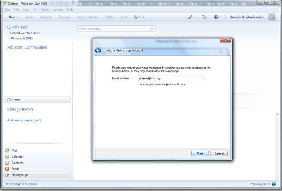The height and width of the screenshot is (191, 282).
Task: Click the scroll up arrow of the message pane
Action: [x=278, y=115]
